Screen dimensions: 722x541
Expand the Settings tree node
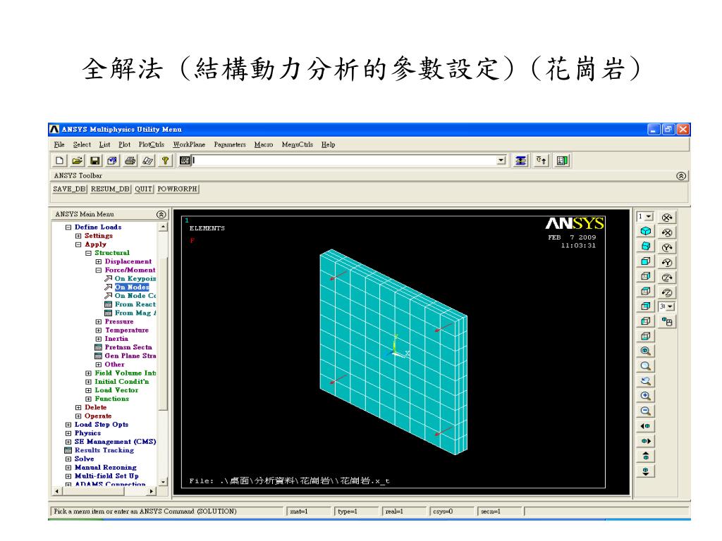78,235
